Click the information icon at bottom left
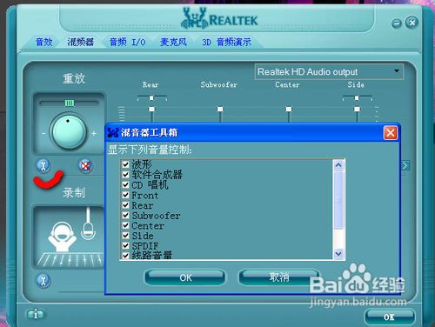435x327 pixels. [36, 314]
